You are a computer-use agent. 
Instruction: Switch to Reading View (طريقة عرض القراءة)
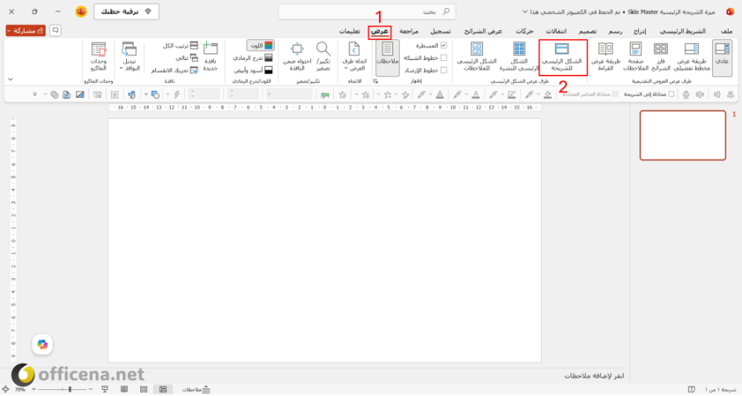(x=605, y=58)
